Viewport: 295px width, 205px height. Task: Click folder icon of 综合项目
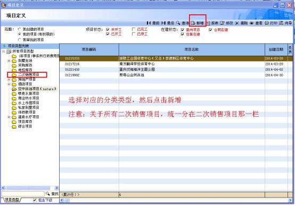(x=14, y=126)
